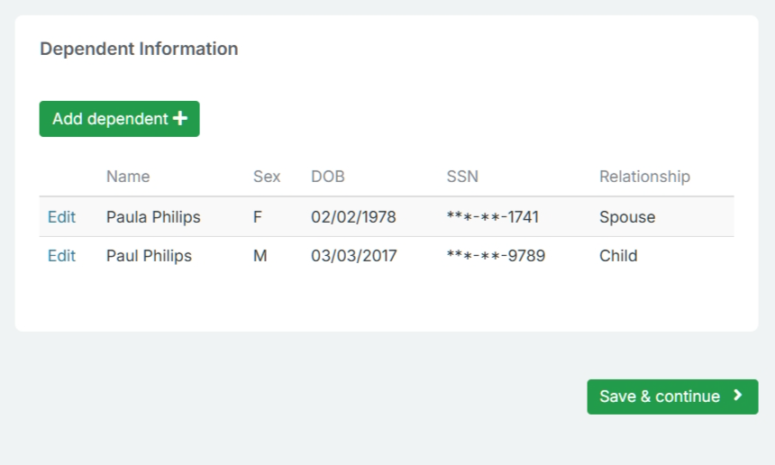775x465 pixels.
Task: Click the Relationship column header
Action: [x=644, y=177]
